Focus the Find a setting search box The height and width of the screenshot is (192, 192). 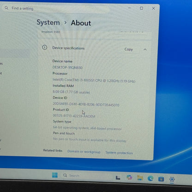(56, 9)
